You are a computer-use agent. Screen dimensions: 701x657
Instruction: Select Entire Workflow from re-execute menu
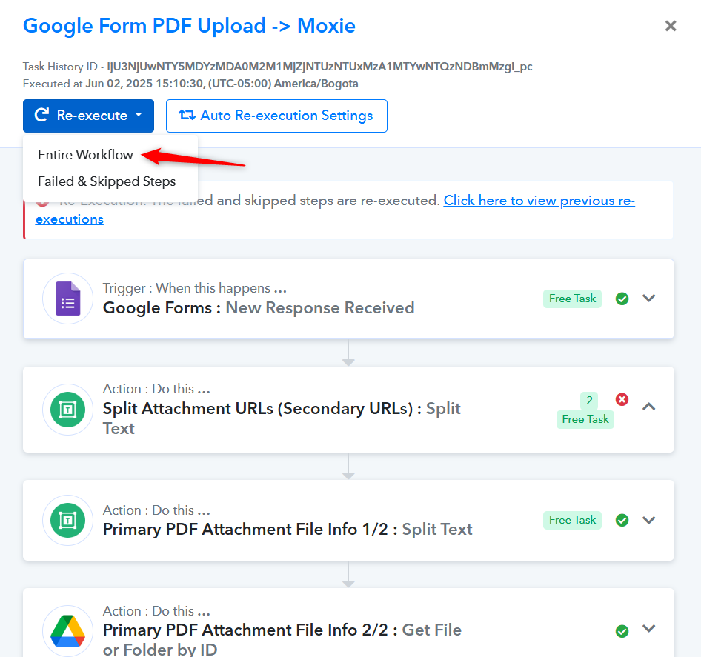pos(85,155)
